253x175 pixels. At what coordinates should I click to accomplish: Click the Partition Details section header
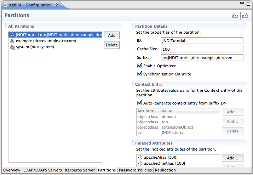[151, 26]
